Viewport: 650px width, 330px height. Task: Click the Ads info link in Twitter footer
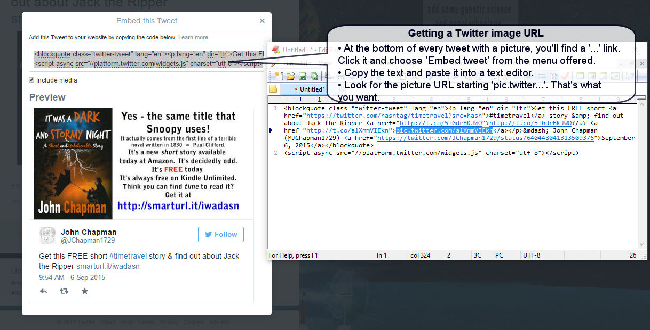(219, 322)
